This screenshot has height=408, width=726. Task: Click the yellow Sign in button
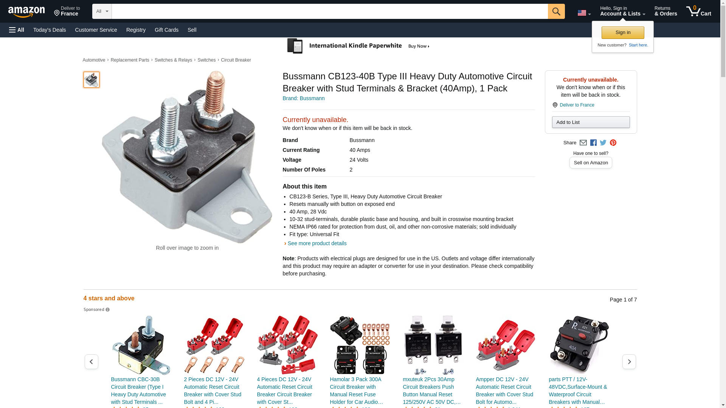pyautogui.click(x=623, y=32)
